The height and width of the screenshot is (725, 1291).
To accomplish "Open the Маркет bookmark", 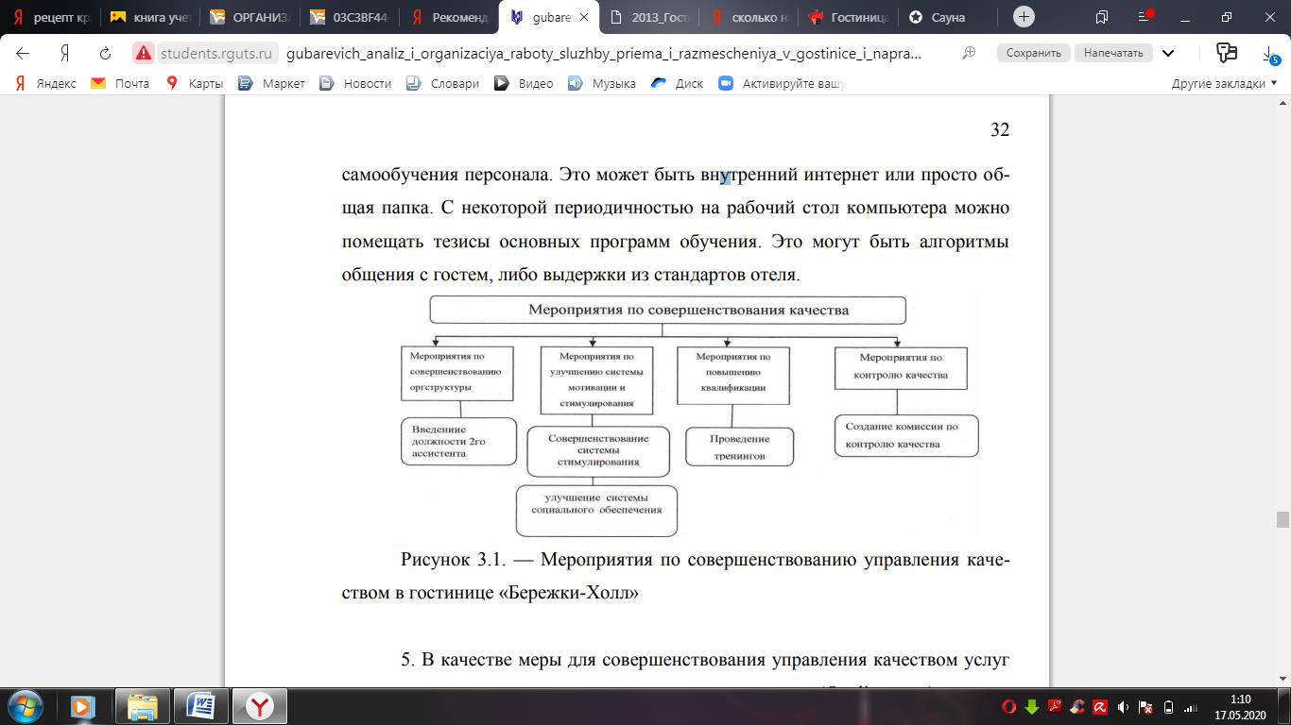I will 272,83.
